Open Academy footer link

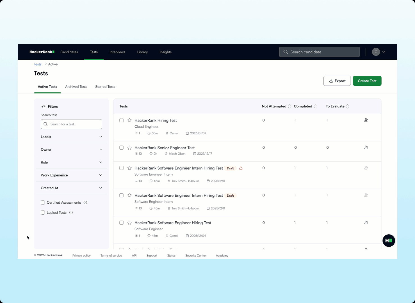pos(222,256)
